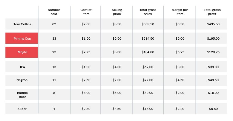Image resolution: width=233 pixels, height=121 pixels.
Task: Click the Selling price column header
Action: tap(117, 12)
